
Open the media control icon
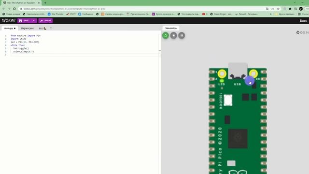295,9
